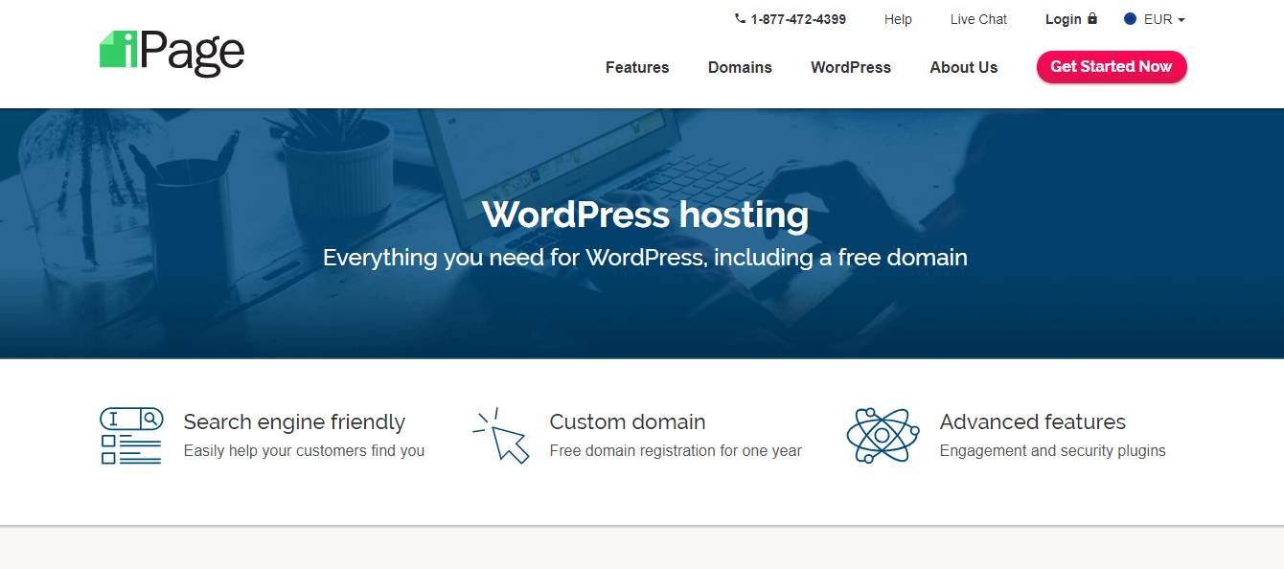Viewport: 1284px width, 569px height.
Task: Start a Live Chat
Action: tap(978, 19)
